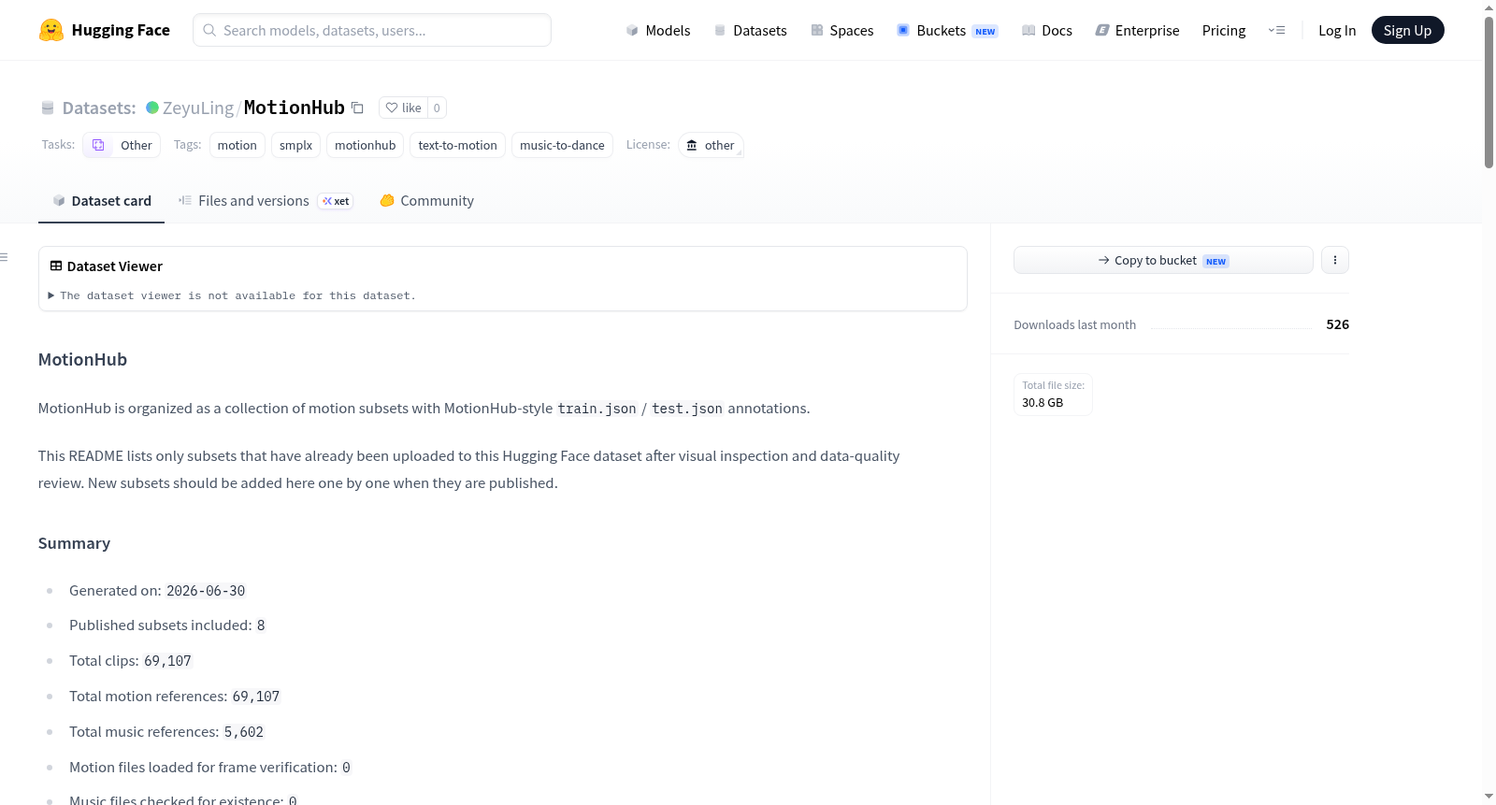
Task: Click the heart like icon
Action: [392, 108]
